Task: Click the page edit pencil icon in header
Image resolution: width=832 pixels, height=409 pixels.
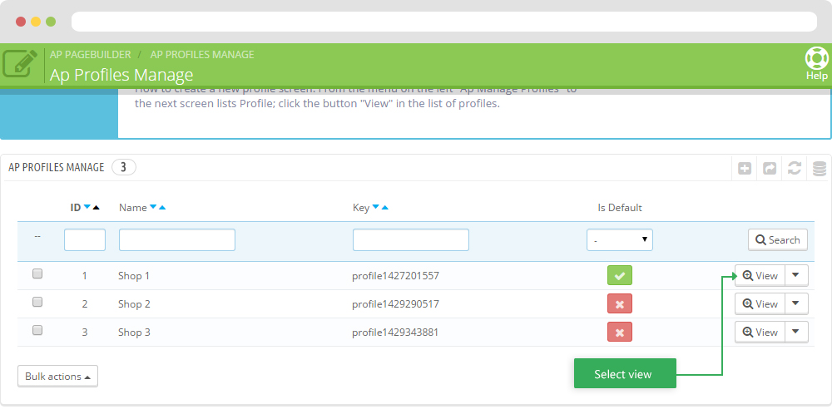Action: [20, 63]
